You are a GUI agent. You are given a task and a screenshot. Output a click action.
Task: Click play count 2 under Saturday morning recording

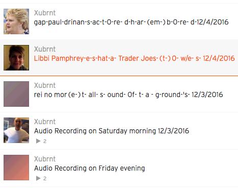click(x=45, y=142)
